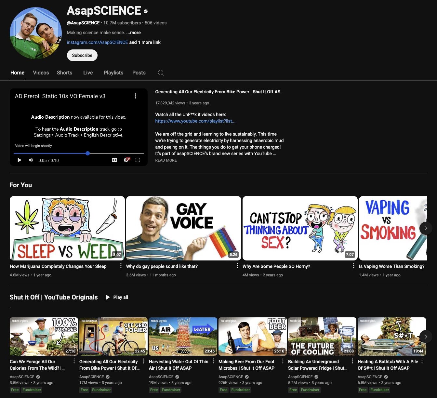
Task: Toggle closed captions on featured video
Action: 114,160
